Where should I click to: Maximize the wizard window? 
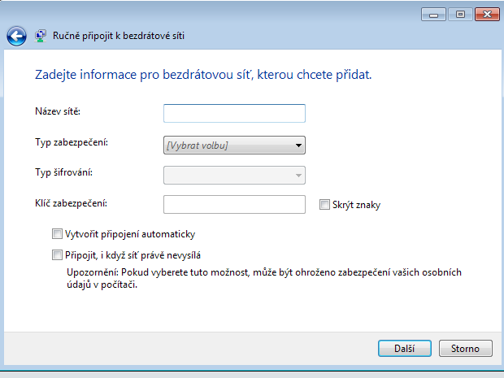click(x=460, y=15)
